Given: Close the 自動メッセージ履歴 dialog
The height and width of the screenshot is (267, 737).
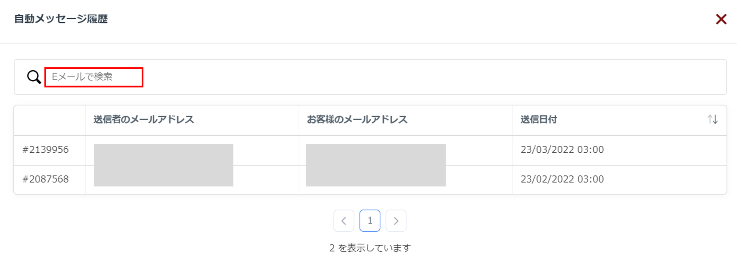Looking at the screenshot, I should coord(721,19).
